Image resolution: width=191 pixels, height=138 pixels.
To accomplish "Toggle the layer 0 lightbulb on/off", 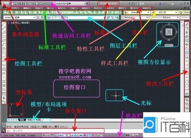I will 52,17.
